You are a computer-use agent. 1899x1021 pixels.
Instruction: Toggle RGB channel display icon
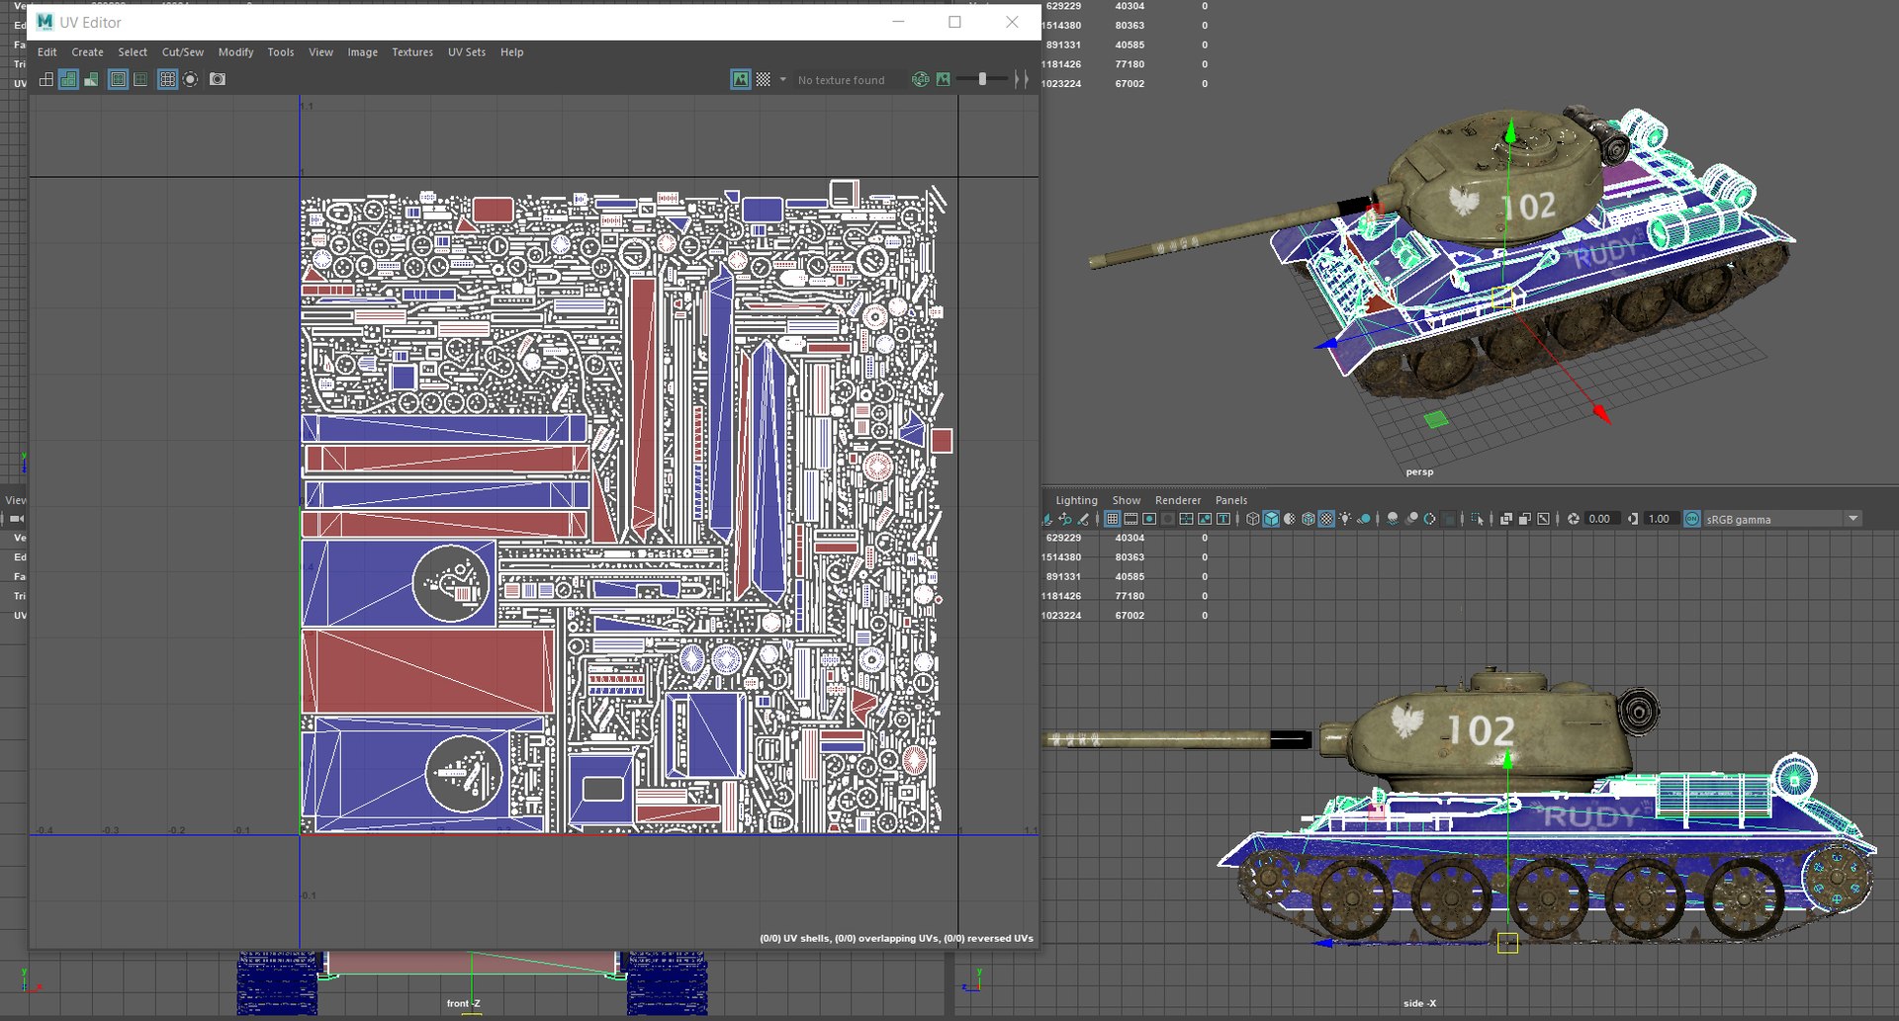pyautogui.click(x=921, y=79)
